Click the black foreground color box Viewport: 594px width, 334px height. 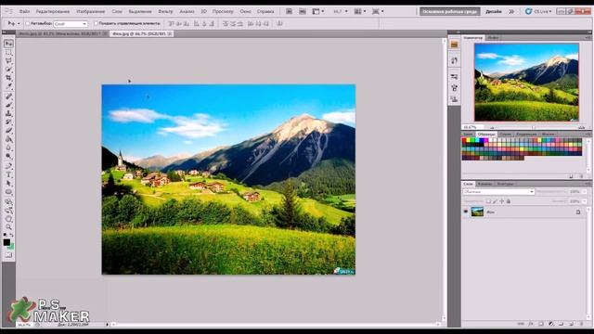pyautogui.click(x=6, y=242)
